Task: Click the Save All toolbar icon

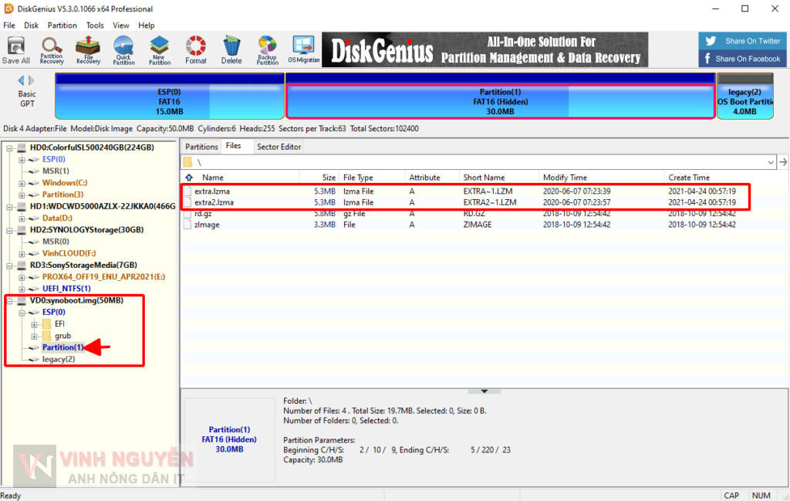Action: coord(16,49)
